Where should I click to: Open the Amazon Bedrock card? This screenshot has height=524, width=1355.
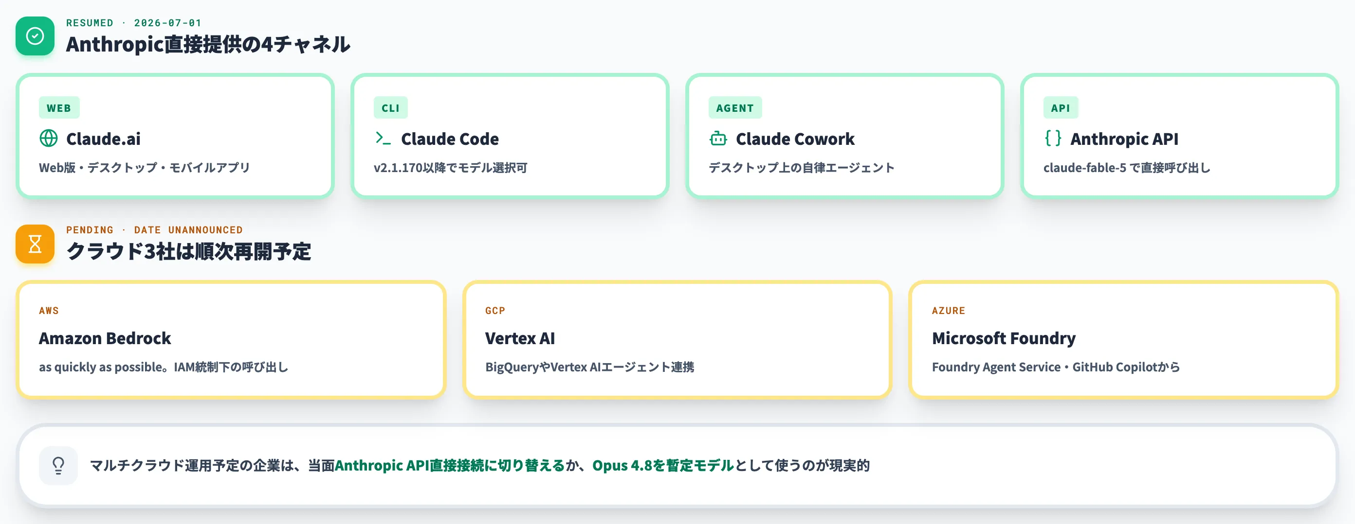click(x=231, y=339)
